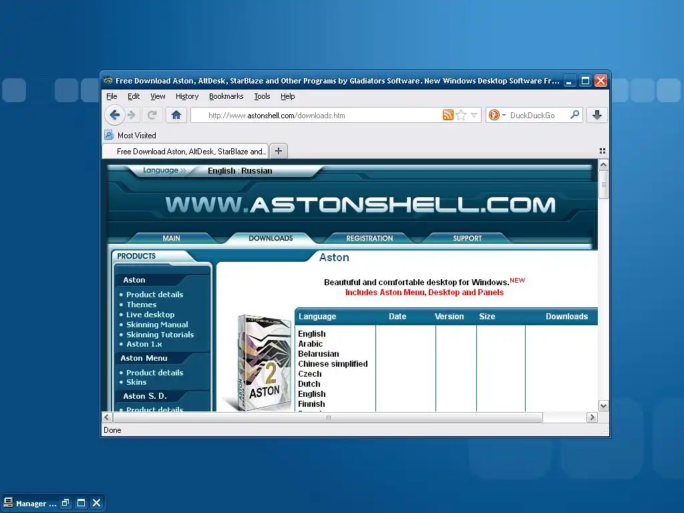Open the Skinning Manual link

(x=157, y=325)
